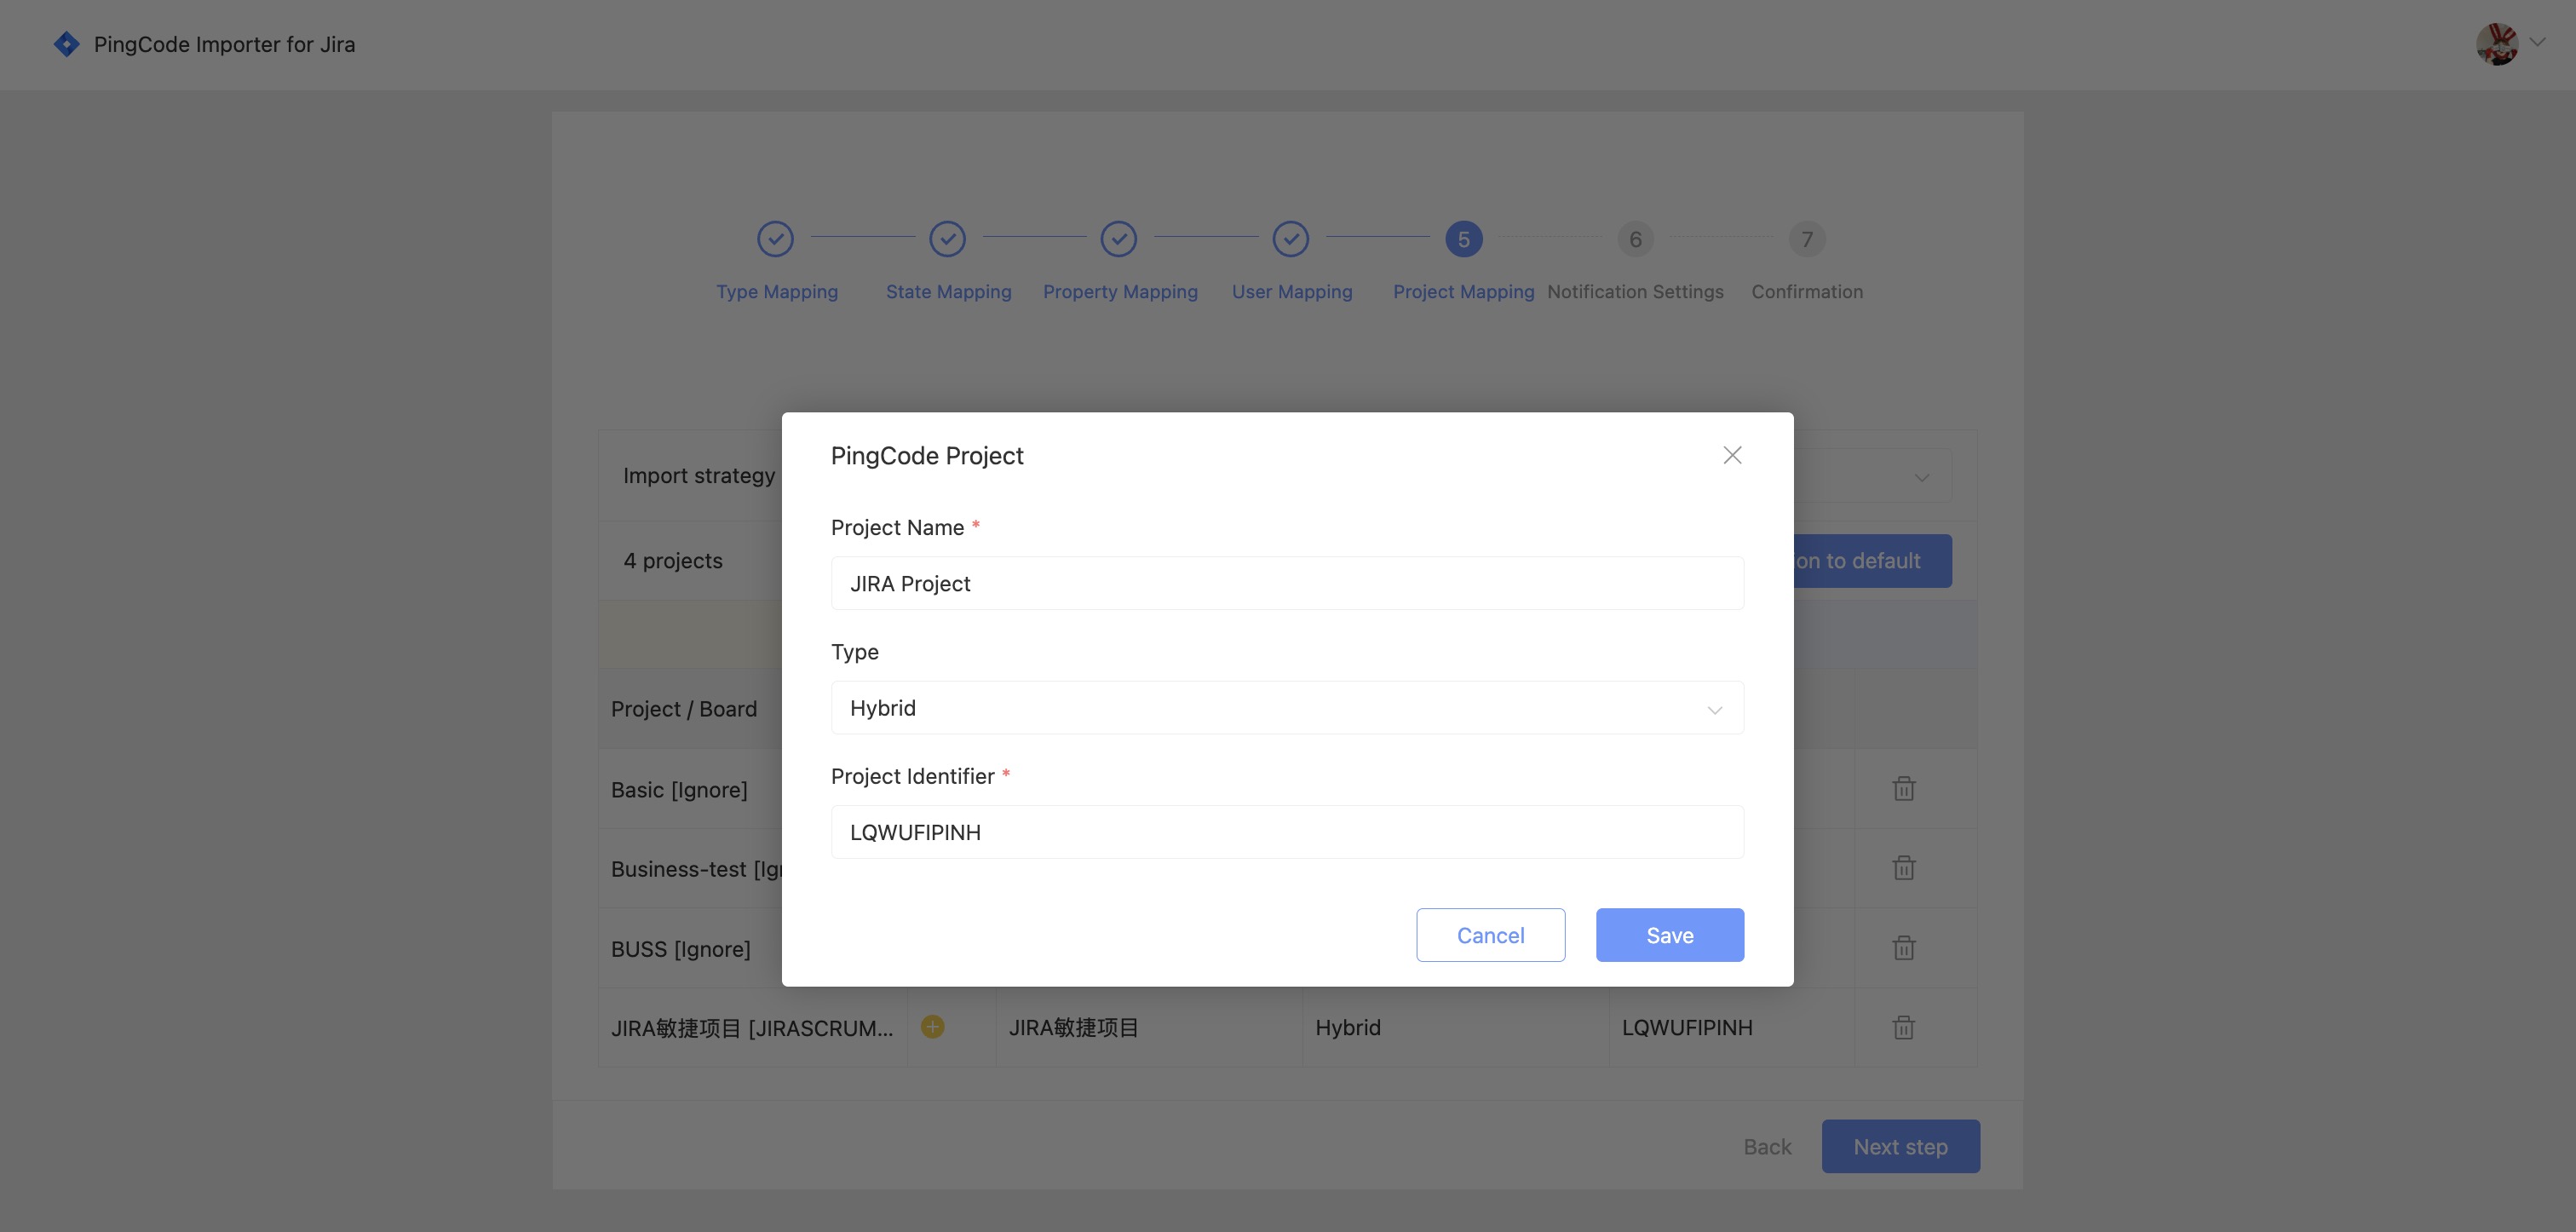Delete the BUSS [Ignore] row
Screen dimensions: 2576x1232
pos(1904,948)
